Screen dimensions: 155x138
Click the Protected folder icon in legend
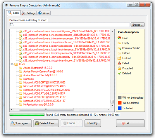(119, 68)
